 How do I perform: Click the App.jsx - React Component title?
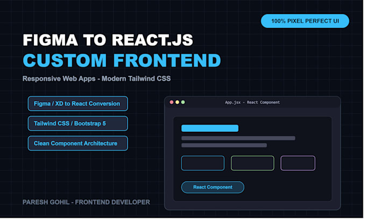252,102
